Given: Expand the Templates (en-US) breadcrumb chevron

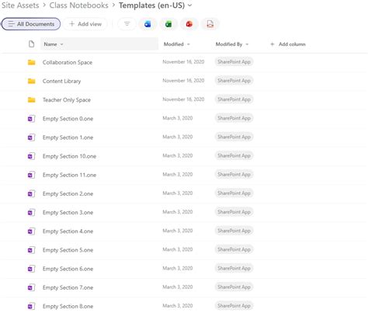Looking at the screenshot, I should point(189,5).
